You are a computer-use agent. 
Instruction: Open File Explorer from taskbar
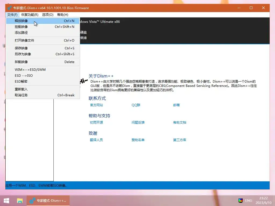[20, 201]
